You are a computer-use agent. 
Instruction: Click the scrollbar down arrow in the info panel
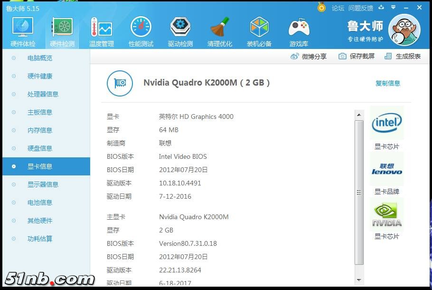[x=359, y=280]
